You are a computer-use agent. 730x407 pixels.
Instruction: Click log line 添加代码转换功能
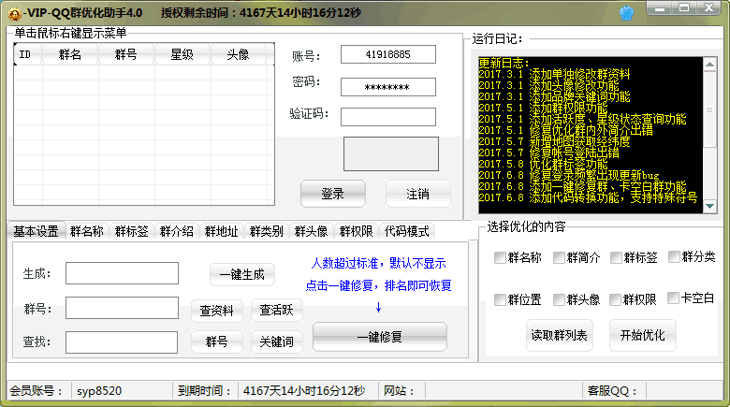tap(588, 197)
